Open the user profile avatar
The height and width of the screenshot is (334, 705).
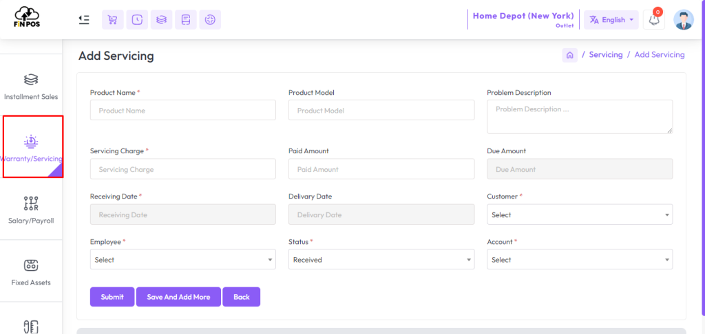[684, 20]
